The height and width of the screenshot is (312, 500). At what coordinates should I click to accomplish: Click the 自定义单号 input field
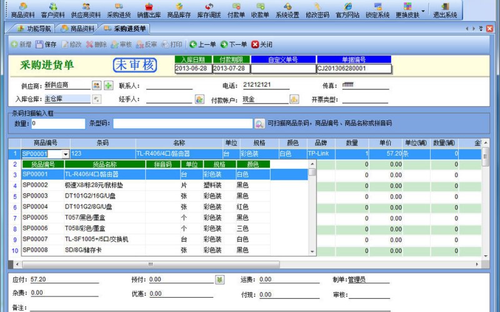point(283,69)
